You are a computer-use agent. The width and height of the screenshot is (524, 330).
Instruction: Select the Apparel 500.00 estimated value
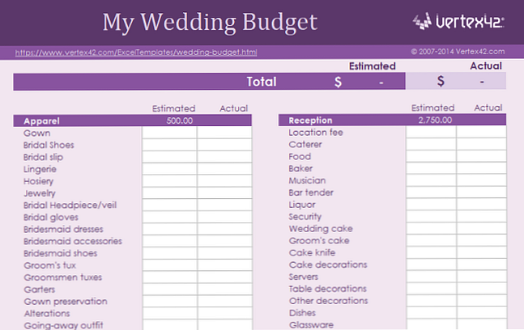pyautogui.click(x=180, y=121)
